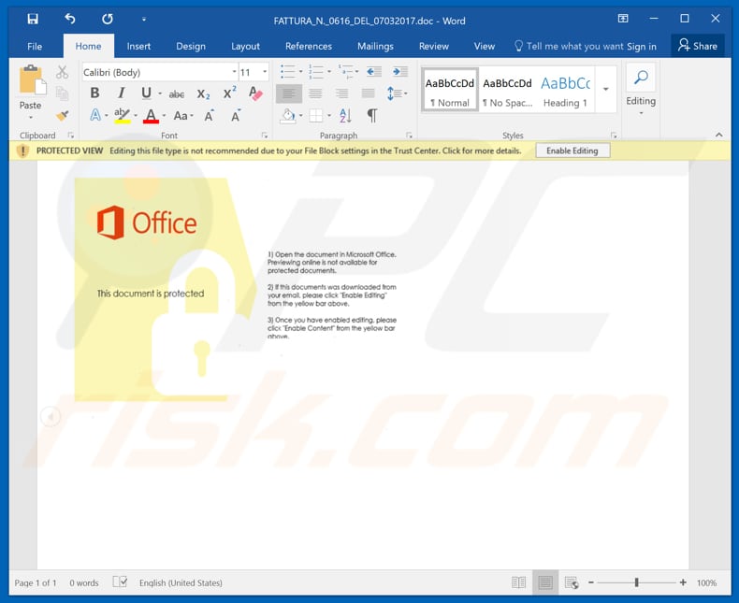Select the Normal style
This screenshot has width=739, height=603.
tap(450, 90)
